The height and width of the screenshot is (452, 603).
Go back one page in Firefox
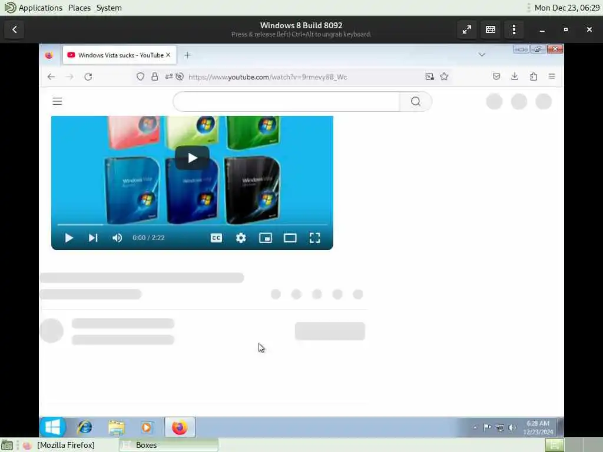click(51, 77)
